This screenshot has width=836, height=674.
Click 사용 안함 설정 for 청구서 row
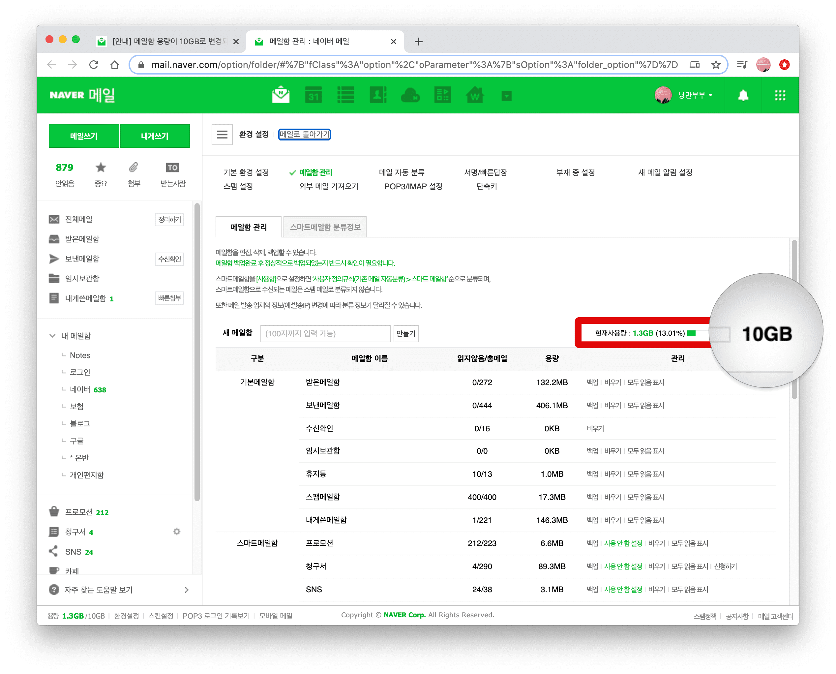click(x=623, y=566)
